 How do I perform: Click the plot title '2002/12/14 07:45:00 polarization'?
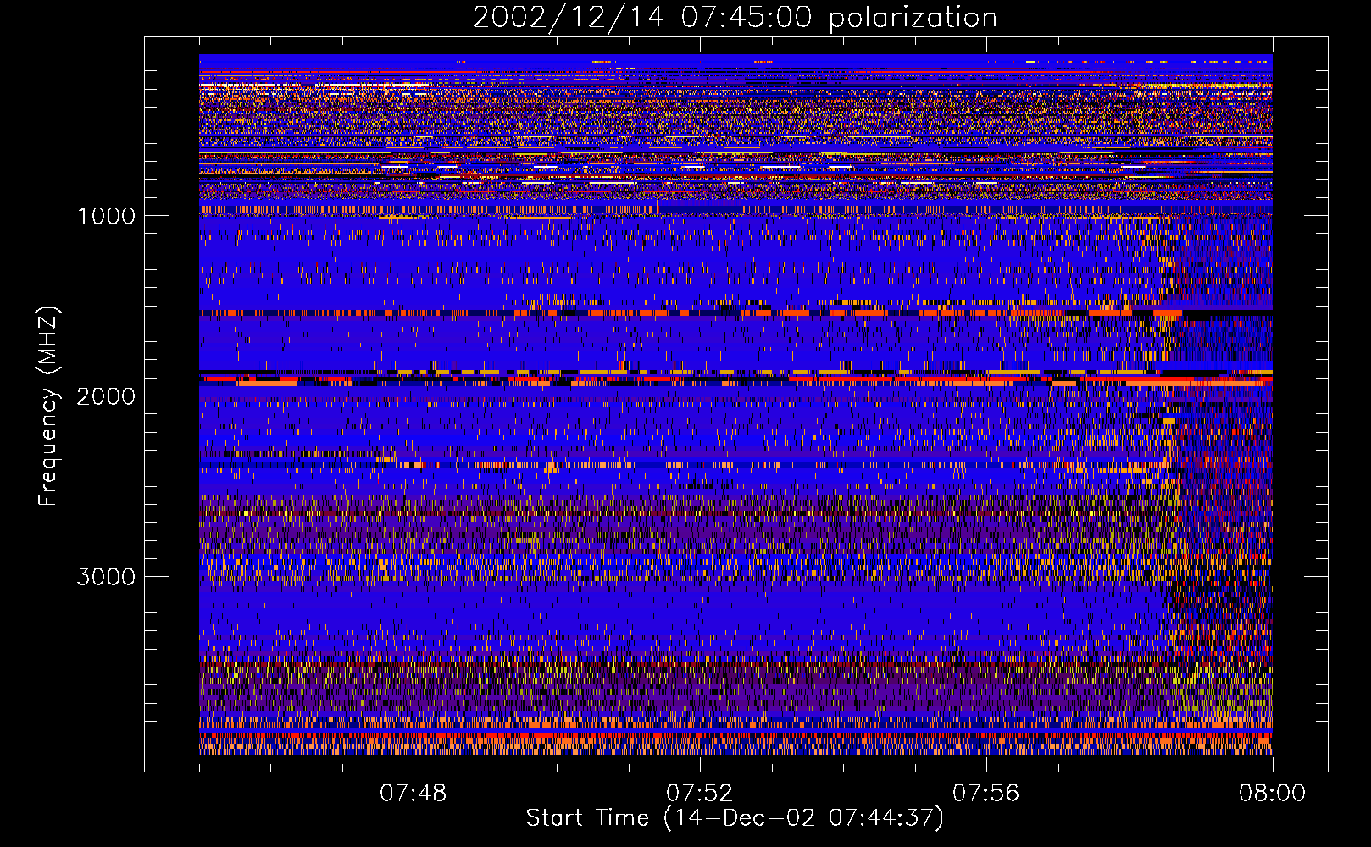[x=735, y=18]
